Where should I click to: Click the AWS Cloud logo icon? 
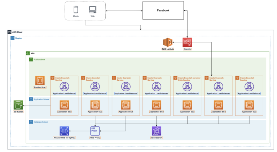9,32
